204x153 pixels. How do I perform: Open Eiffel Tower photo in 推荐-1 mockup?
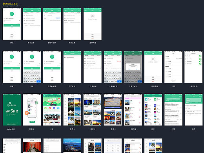78,102
